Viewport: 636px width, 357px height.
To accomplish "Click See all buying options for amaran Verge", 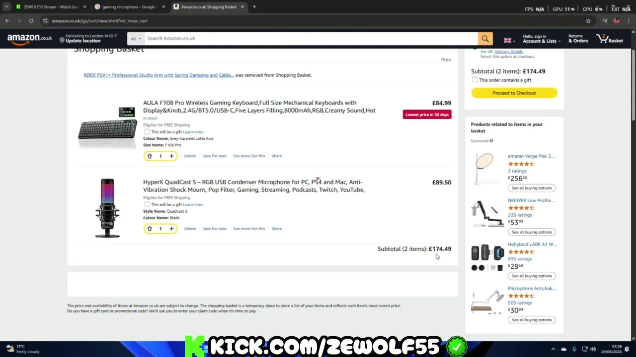I will pos(532,188).
